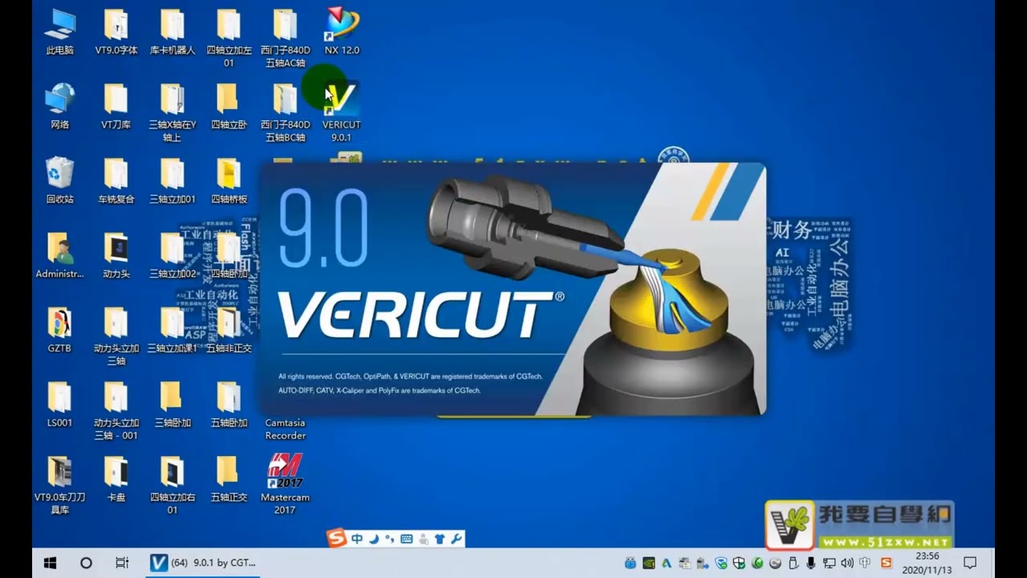The width and height of the screenshot is (1027, 578).
Task: Open Cortana search circle on taskbar
Action: pyautogui.click(x=86, y=563)
